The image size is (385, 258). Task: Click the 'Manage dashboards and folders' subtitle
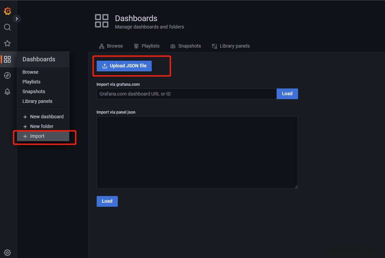(x=149, y=27)
